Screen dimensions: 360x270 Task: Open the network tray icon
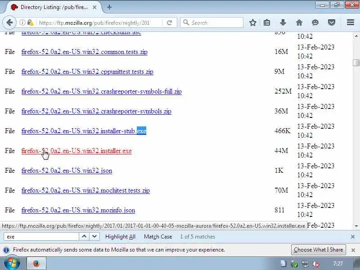point(305,264)
